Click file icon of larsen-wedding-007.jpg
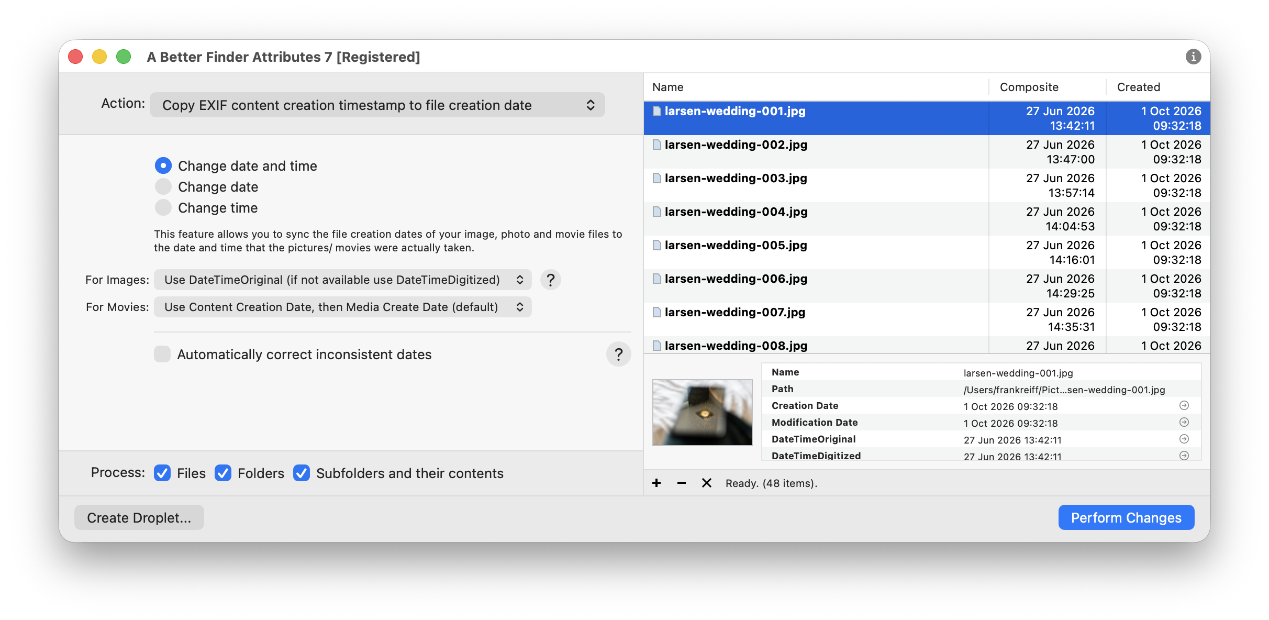Image resolution: width=1269 pixels, height=620 pixels. coord(657,312)
